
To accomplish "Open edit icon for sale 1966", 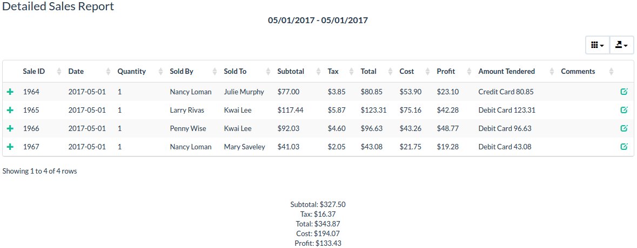I will pyautogui.click(x=624, y=128).
